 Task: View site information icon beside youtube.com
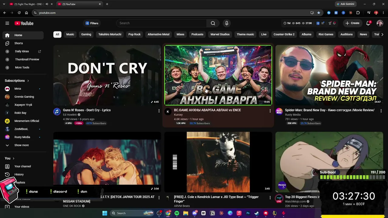(35, 13)
